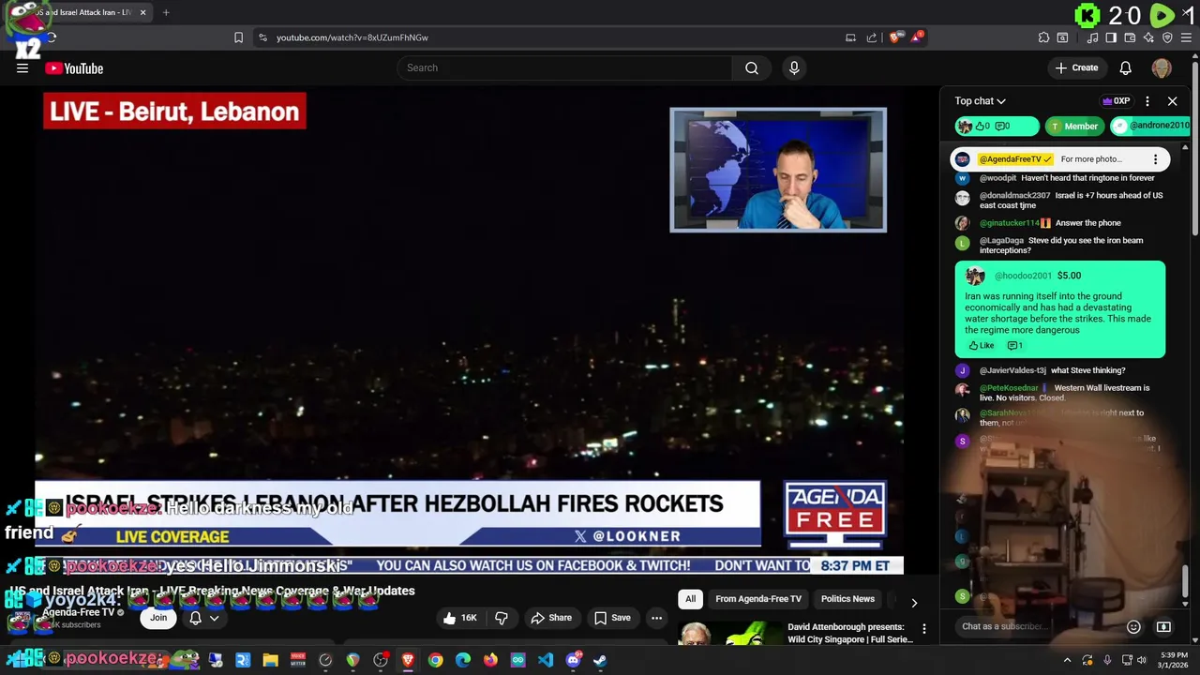Open @androne2010 ticker chip
The width and height of the screenshot is (1200, 675).
click(1150, 126)
